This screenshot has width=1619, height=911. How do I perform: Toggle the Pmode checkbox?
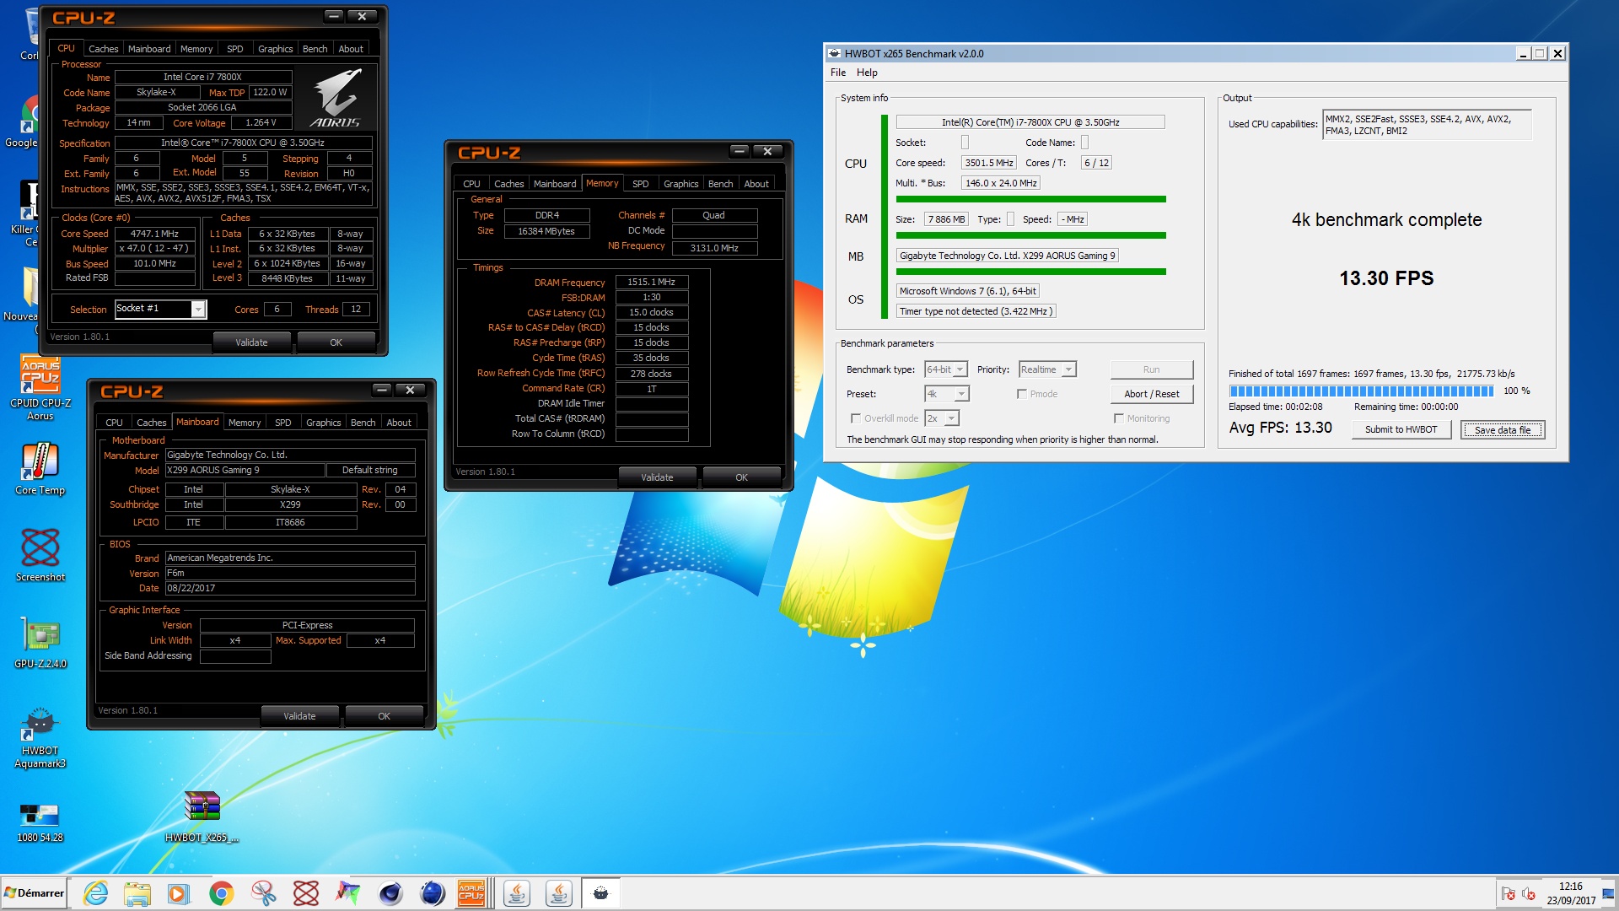[x=1022, y=394]
